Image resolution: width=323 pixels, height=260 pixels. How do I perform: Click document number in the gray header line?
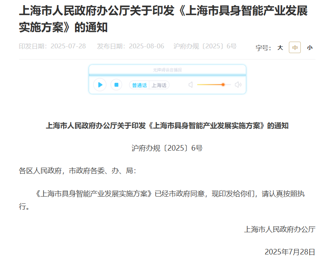click(205, 46)
